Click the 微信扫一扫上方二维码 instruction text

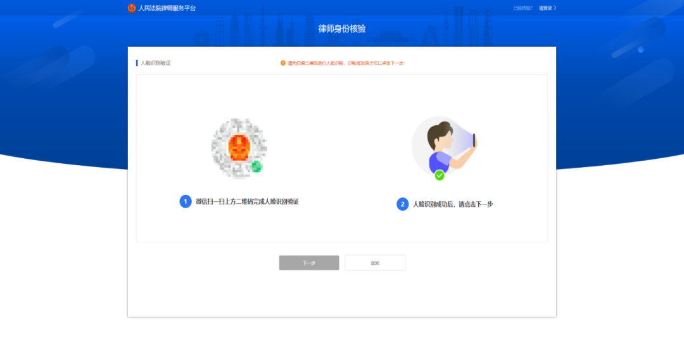[248, 201]
